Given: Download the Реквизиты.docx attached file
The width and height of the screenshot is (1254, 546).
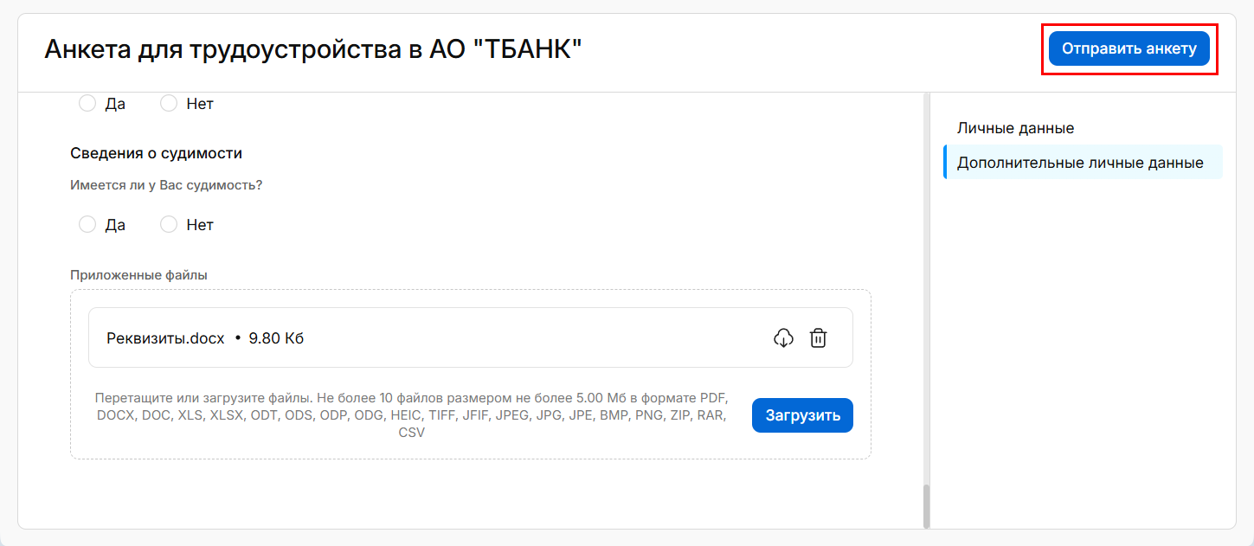Looking at the screenshot, I should tap(783, 338).
